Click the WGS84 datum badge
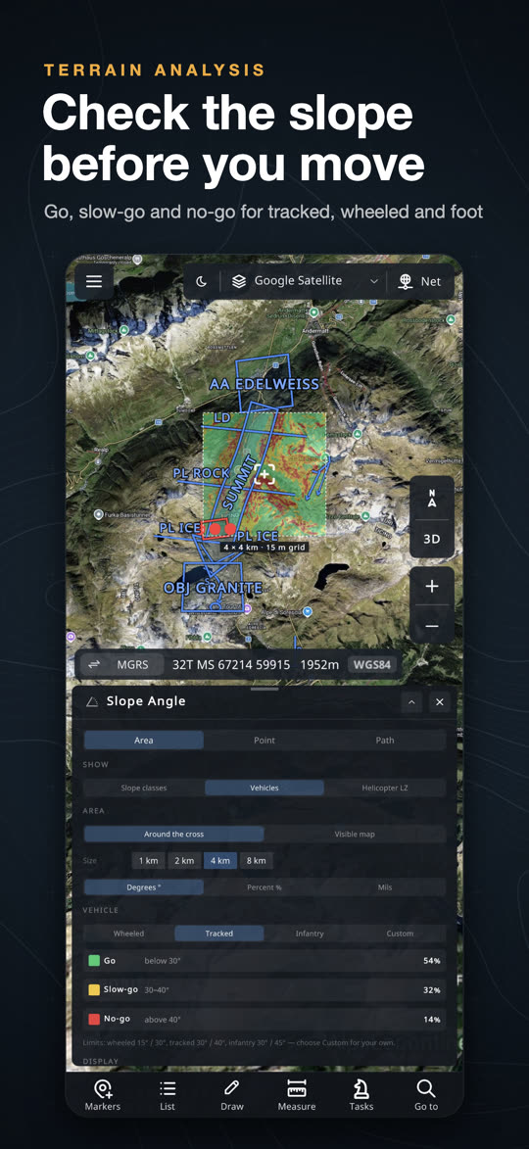 (372, 665)
